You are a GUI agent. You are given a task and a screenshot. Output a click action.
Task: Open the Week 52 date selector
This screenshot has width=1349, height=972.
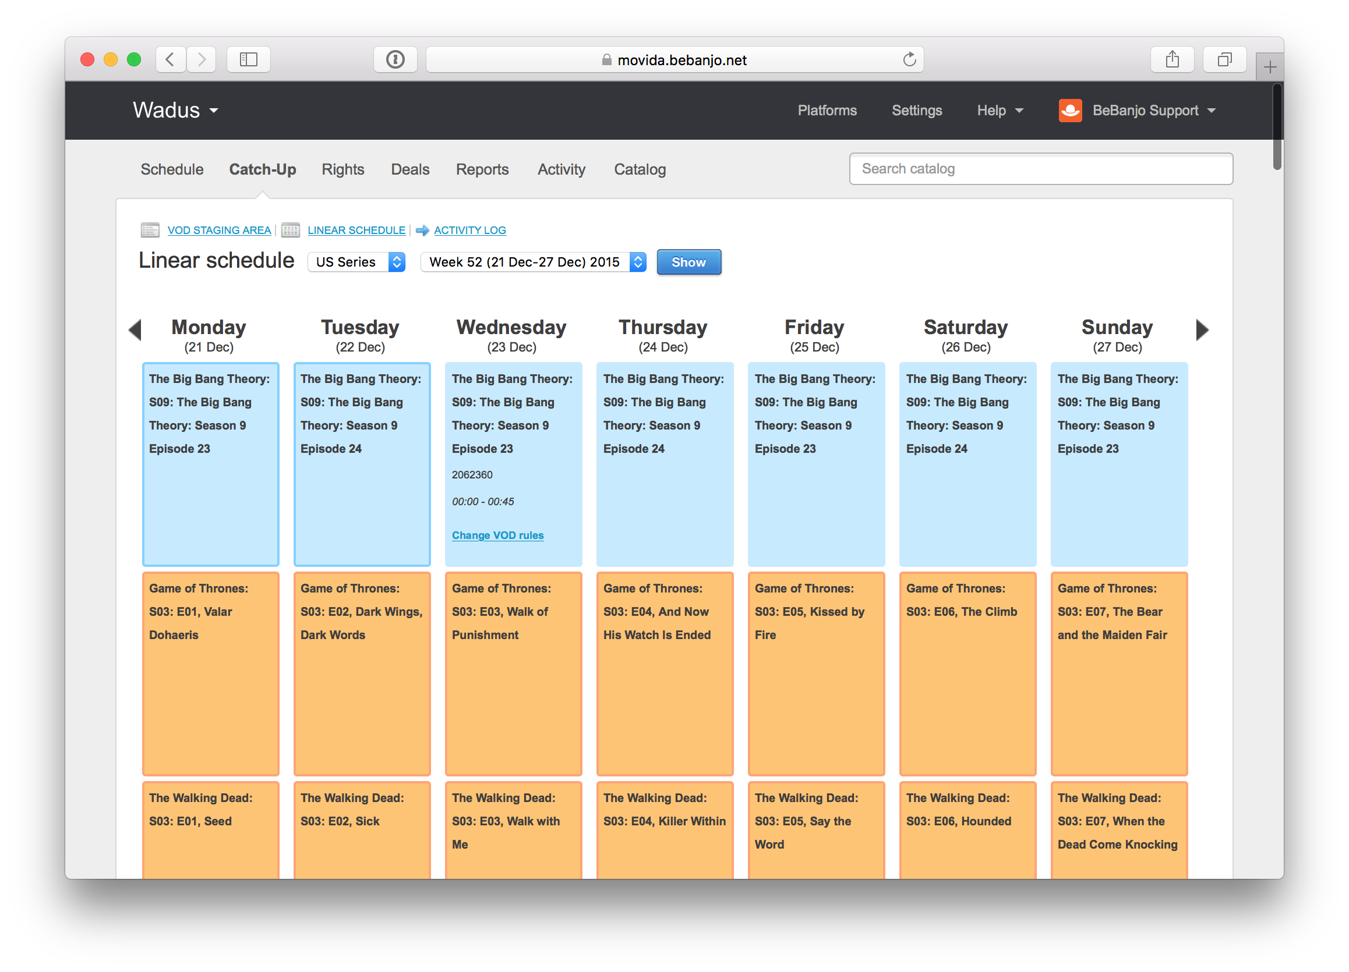point(533,262)
